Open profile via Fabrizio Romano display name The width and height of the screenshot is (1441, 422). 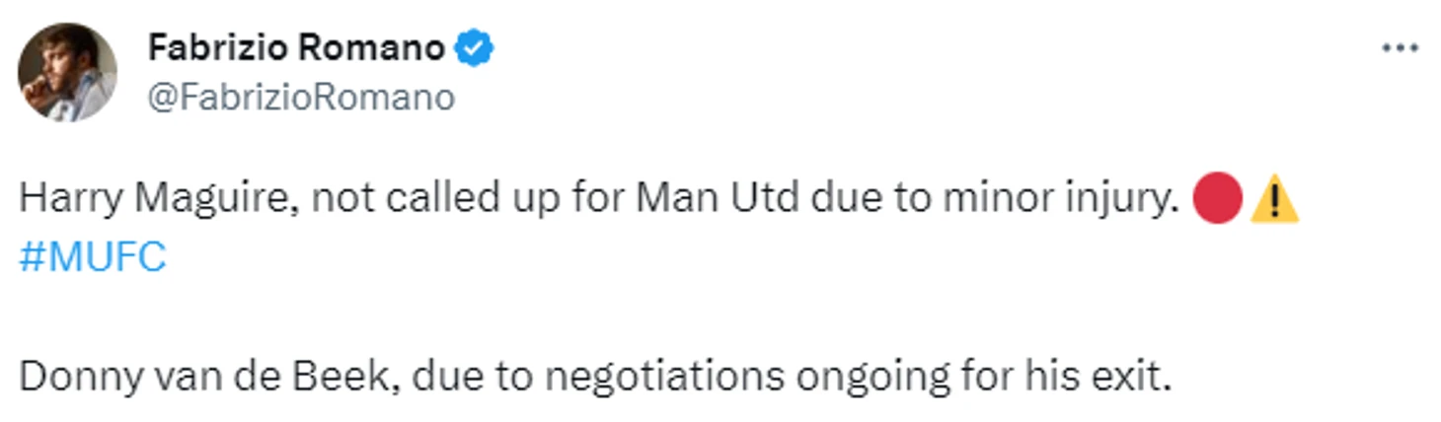pos(296,47)
